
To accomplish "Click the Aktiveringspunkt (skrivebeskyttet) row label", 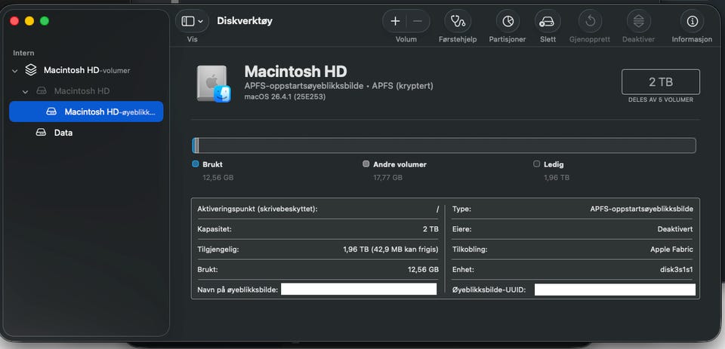I will 258,209.
